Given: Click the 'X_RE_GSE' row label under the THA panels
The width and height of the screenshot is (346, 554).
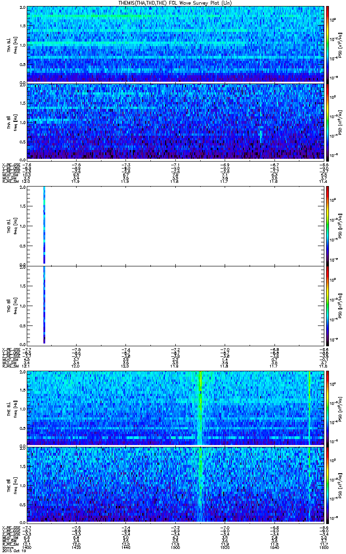Looking at the screenshot, I should (10, 164).
